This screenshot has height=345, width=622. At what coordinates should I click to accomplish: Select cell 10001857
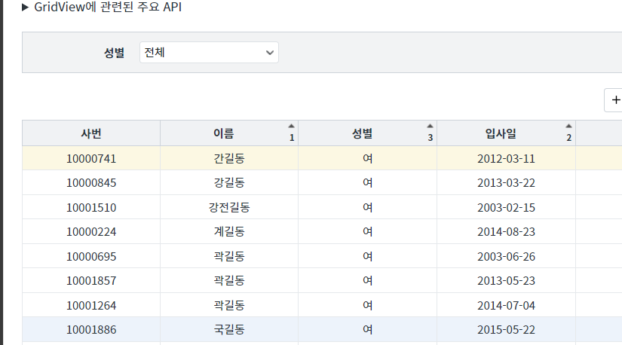coord(91,281)
